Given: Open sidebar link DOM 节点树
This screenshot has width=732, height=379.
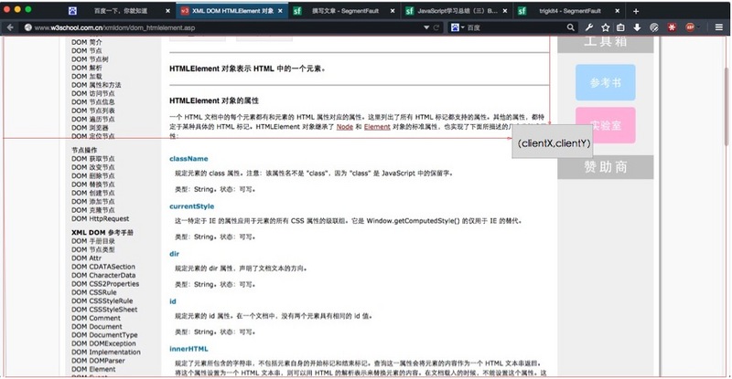Looking at the screenshot, I should tap(90, 59).
